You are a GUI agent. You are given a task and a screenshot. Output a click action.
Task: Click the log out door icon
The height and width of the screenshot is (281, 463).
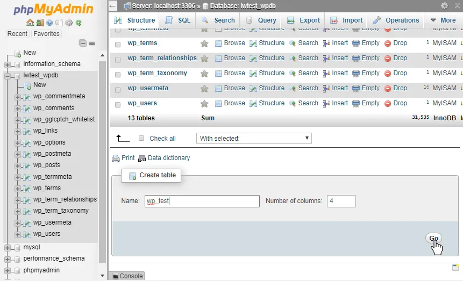pos(40,23)
